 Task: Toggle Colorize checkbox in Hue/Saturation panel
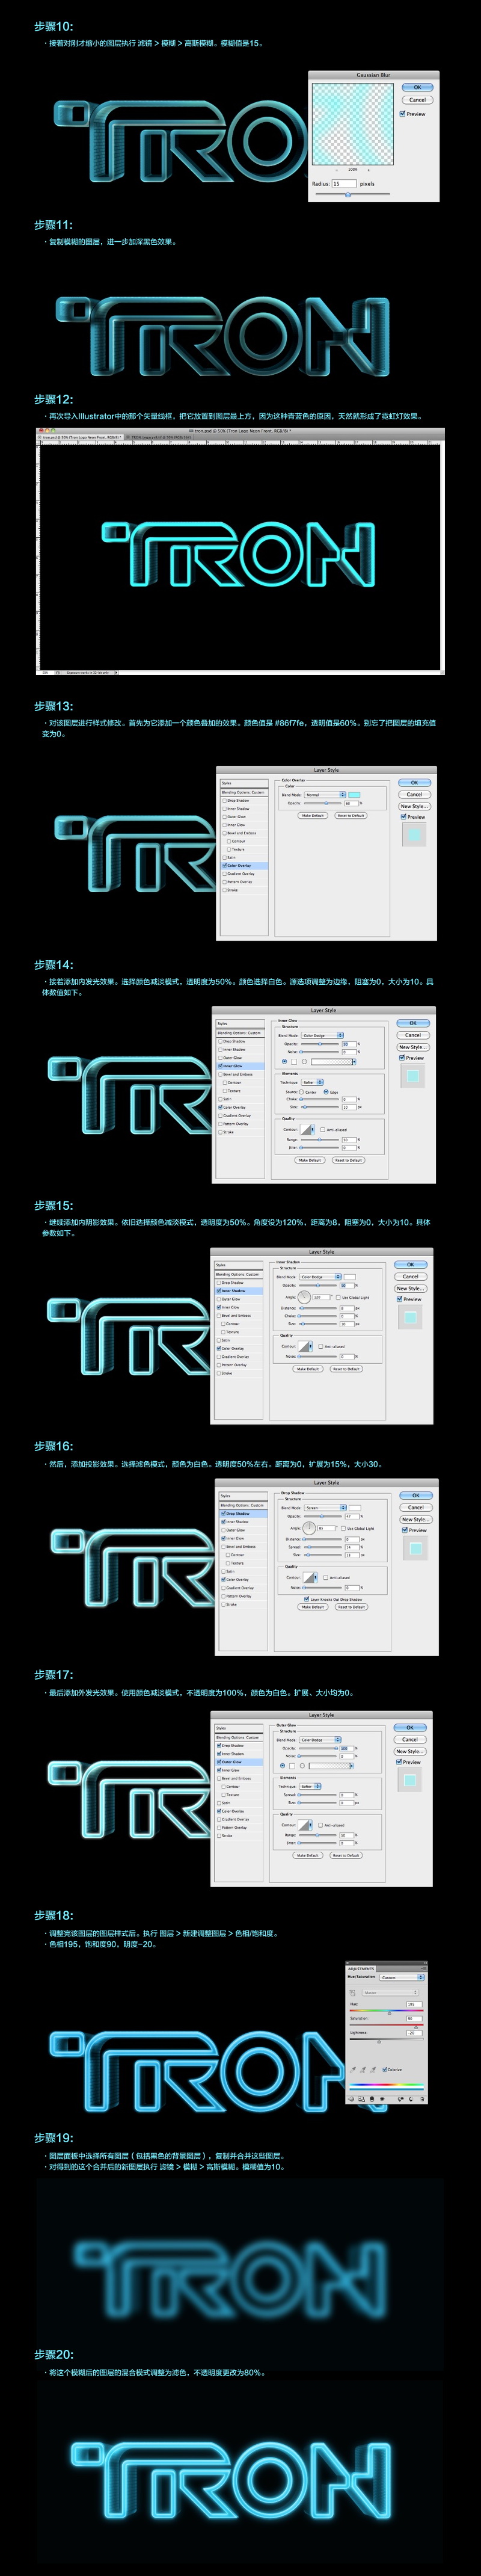pyautogui.click(x=385, y=2069)
